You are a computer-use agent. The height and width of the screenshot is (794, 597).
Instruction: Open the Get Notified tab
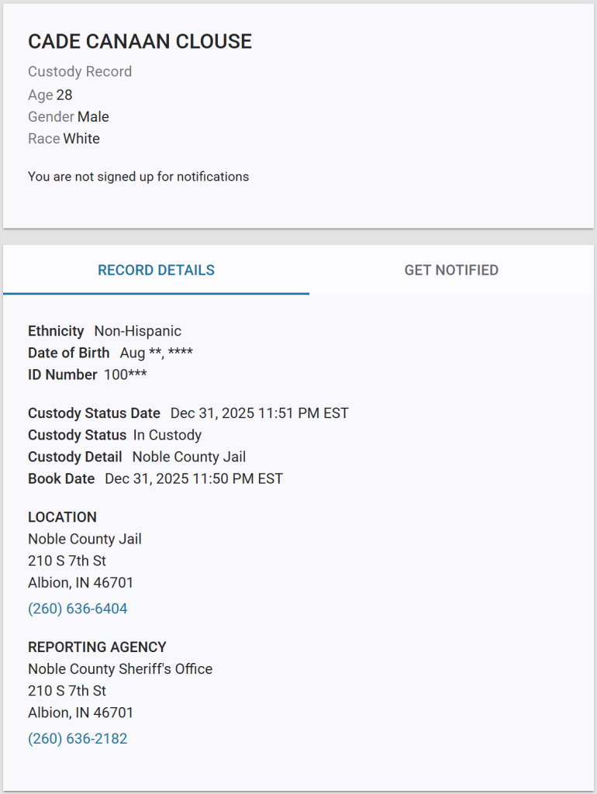click(x=451, y=271)
